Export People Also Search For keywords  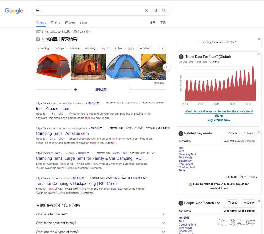[x=249, y=203]
